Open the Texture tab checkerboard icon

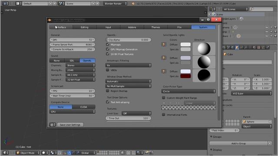tap(259, 47)
